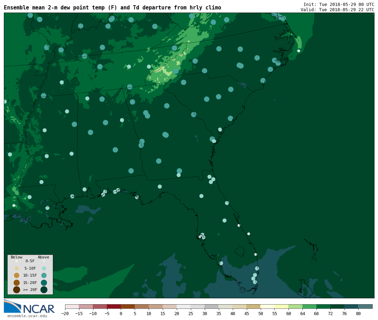The image size is (378, 320).
Task: Select the light 5-10F Above legend circle
Action: (x=44, y=268)
